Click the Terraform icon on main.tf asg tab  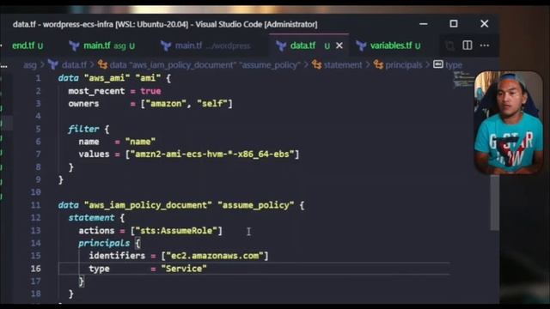[x=74, y=45]
